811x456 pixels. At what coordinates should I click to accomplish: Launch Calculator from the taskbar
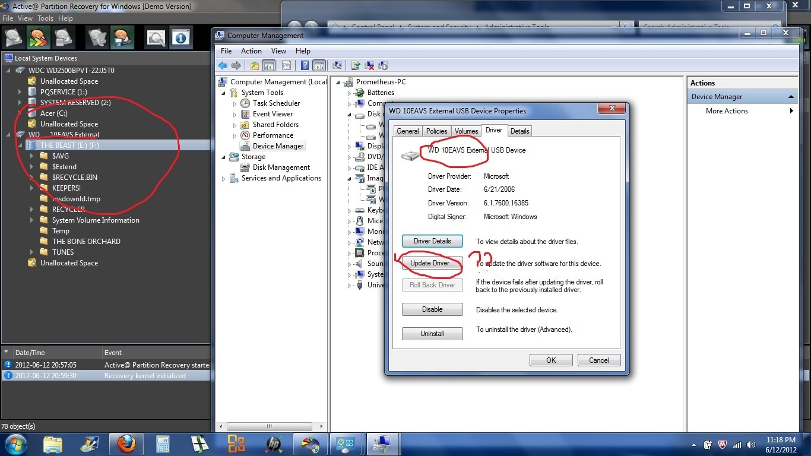tap(163, 444)
